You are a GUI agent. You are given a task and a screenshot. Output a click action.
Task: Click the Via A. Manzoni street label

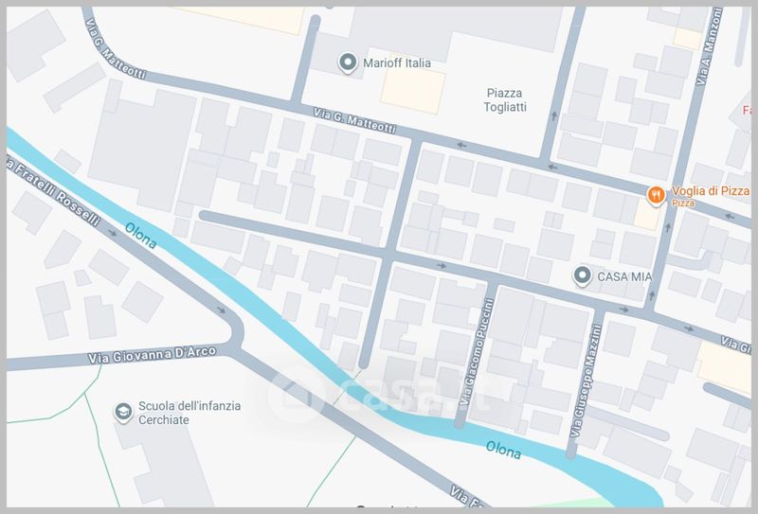click(709, 47)
